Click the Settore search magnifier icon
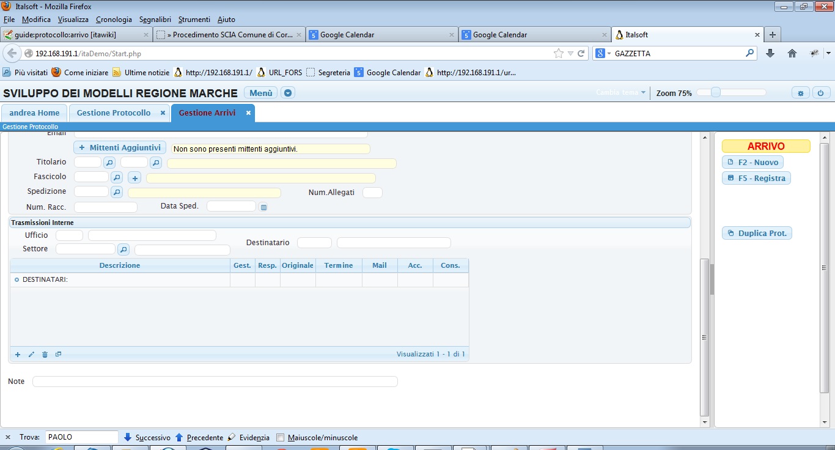Viewport: 835px width, 450px height. coord(123,249)
